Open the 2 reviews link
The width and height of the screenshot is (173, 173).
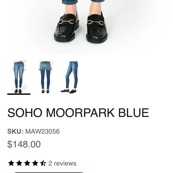(x=62, y=163)
